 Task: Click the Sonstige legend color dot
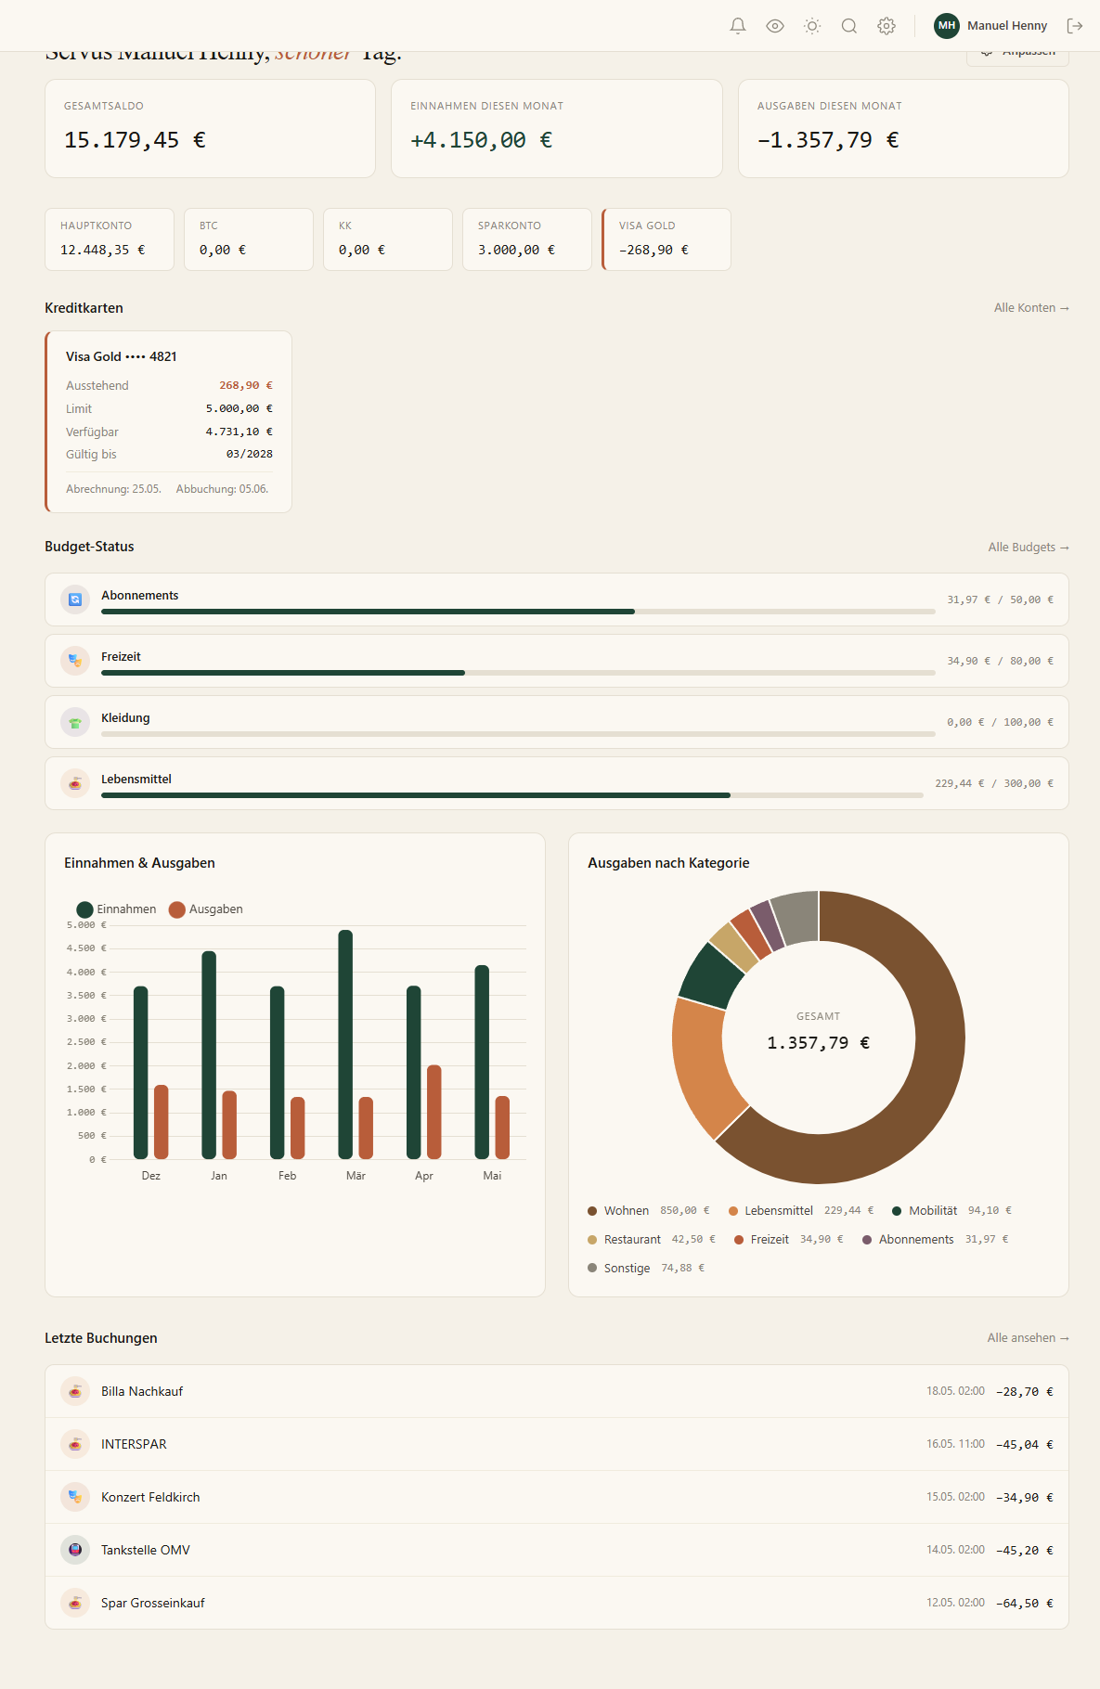592,1269
